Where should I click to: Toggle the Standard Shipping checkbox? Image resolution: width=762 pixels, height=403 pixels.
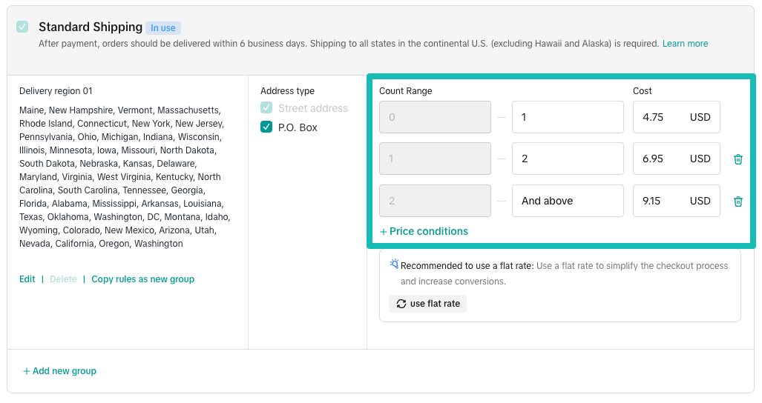tap(23, 27)
